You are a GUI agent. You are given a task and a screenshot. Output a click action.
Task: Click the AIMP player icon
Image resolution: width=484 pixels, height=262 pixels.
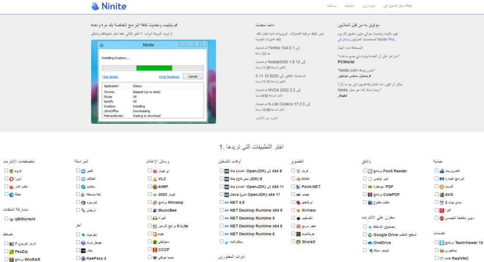point(155,187)
